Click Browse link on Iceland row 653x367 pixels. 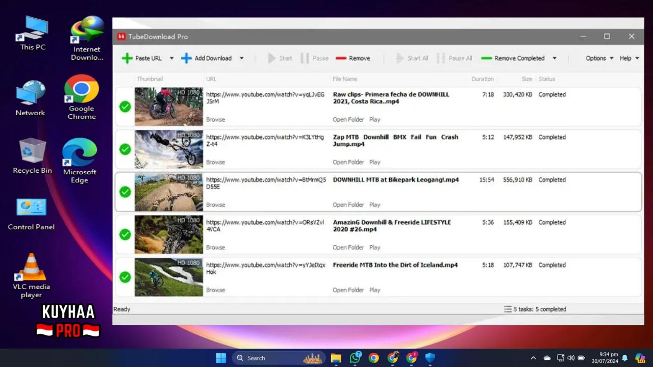(x=215, y=290)
